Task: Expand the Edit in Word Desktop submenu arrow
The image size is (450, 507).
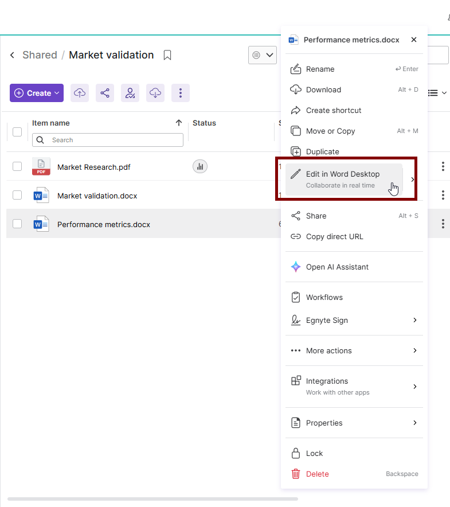Action: coord(413,180)
